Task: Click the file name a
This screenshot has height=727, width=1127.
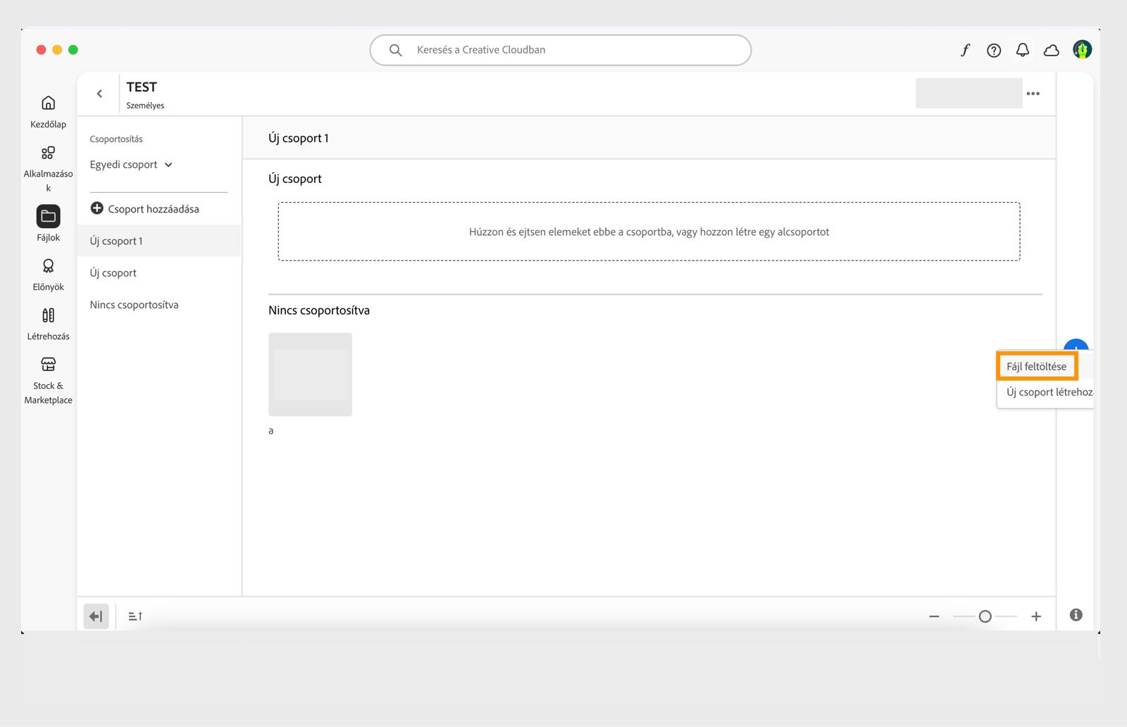Action: (271, 431)
